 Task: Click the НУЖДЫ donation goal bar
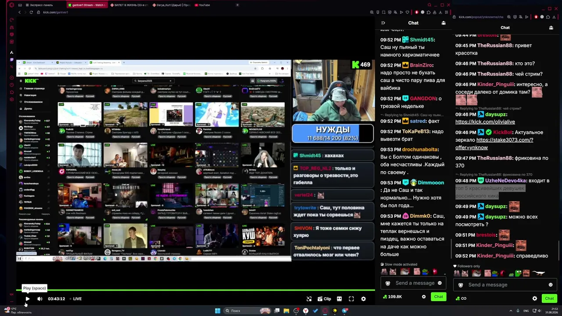pos(333,133)
